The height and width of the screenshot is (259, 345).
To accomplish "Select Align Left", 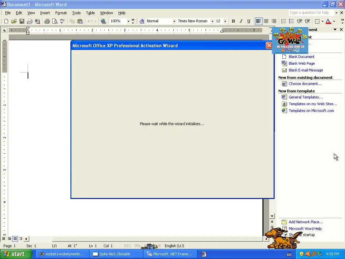I will pos(258,21).
